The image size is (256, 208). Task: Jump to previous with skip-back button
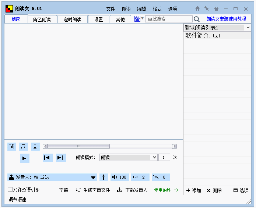[48, 158]
